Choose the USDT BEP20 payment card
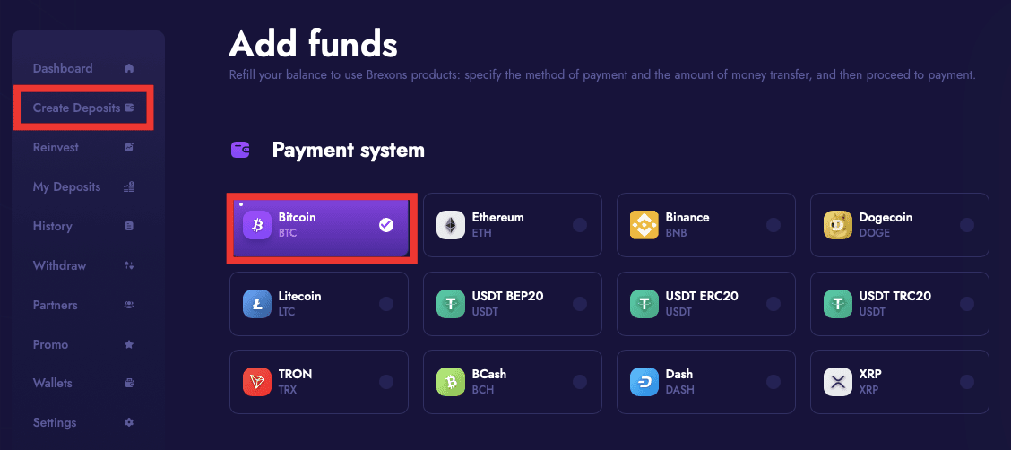1011x450 pixels. click(512, 304)
